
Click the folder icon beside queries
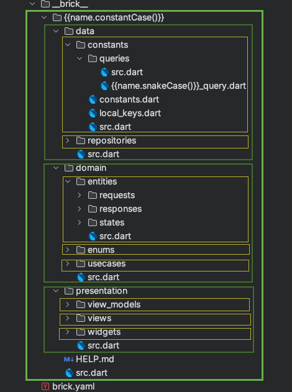(92, 58)
